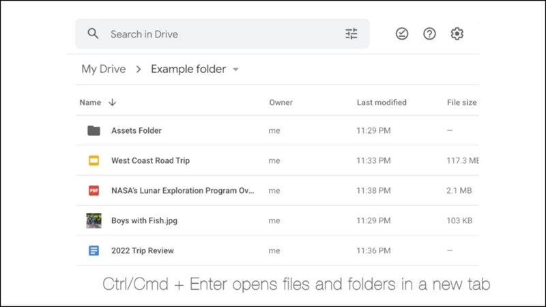Select the 2022 Trip Review file name
The image size is (546, 307).
click(143, 250)
